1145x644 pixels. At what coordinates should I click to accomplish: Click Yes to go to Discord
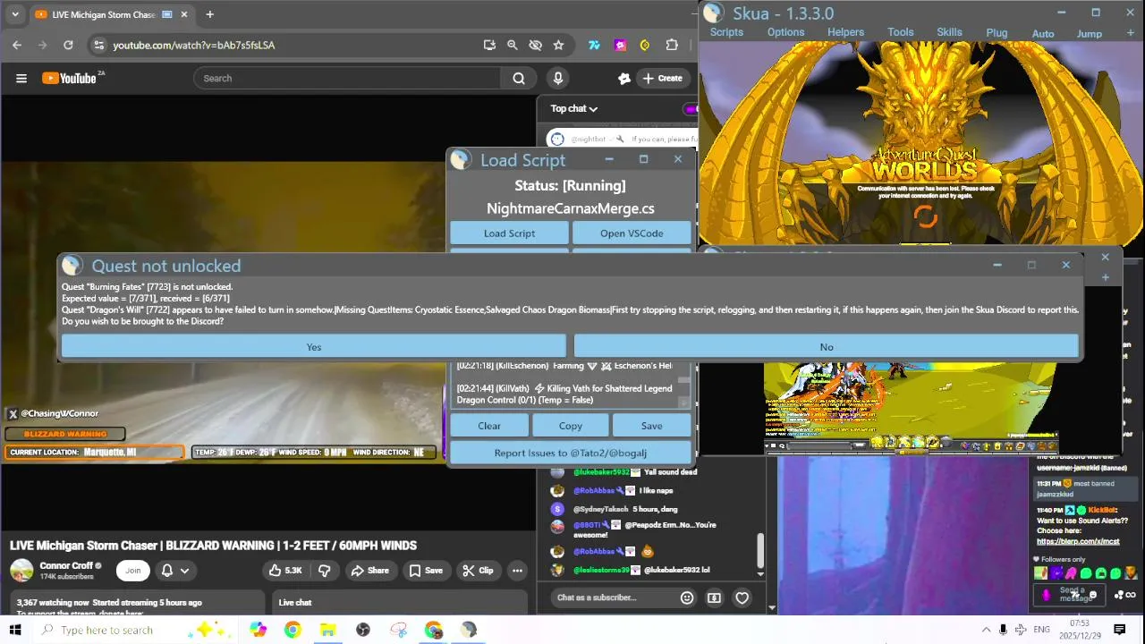(313, 347)
